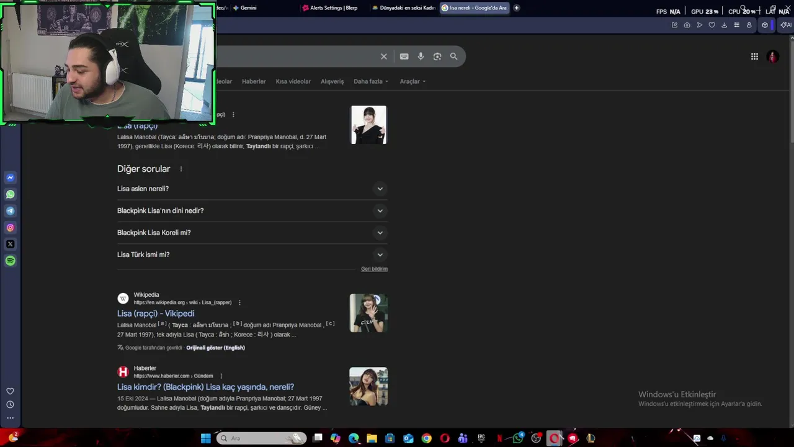This screenshot has height=447, width=794.
Task: Open the sidebar heart bookmarks icon
Action: tap(10, 391)
